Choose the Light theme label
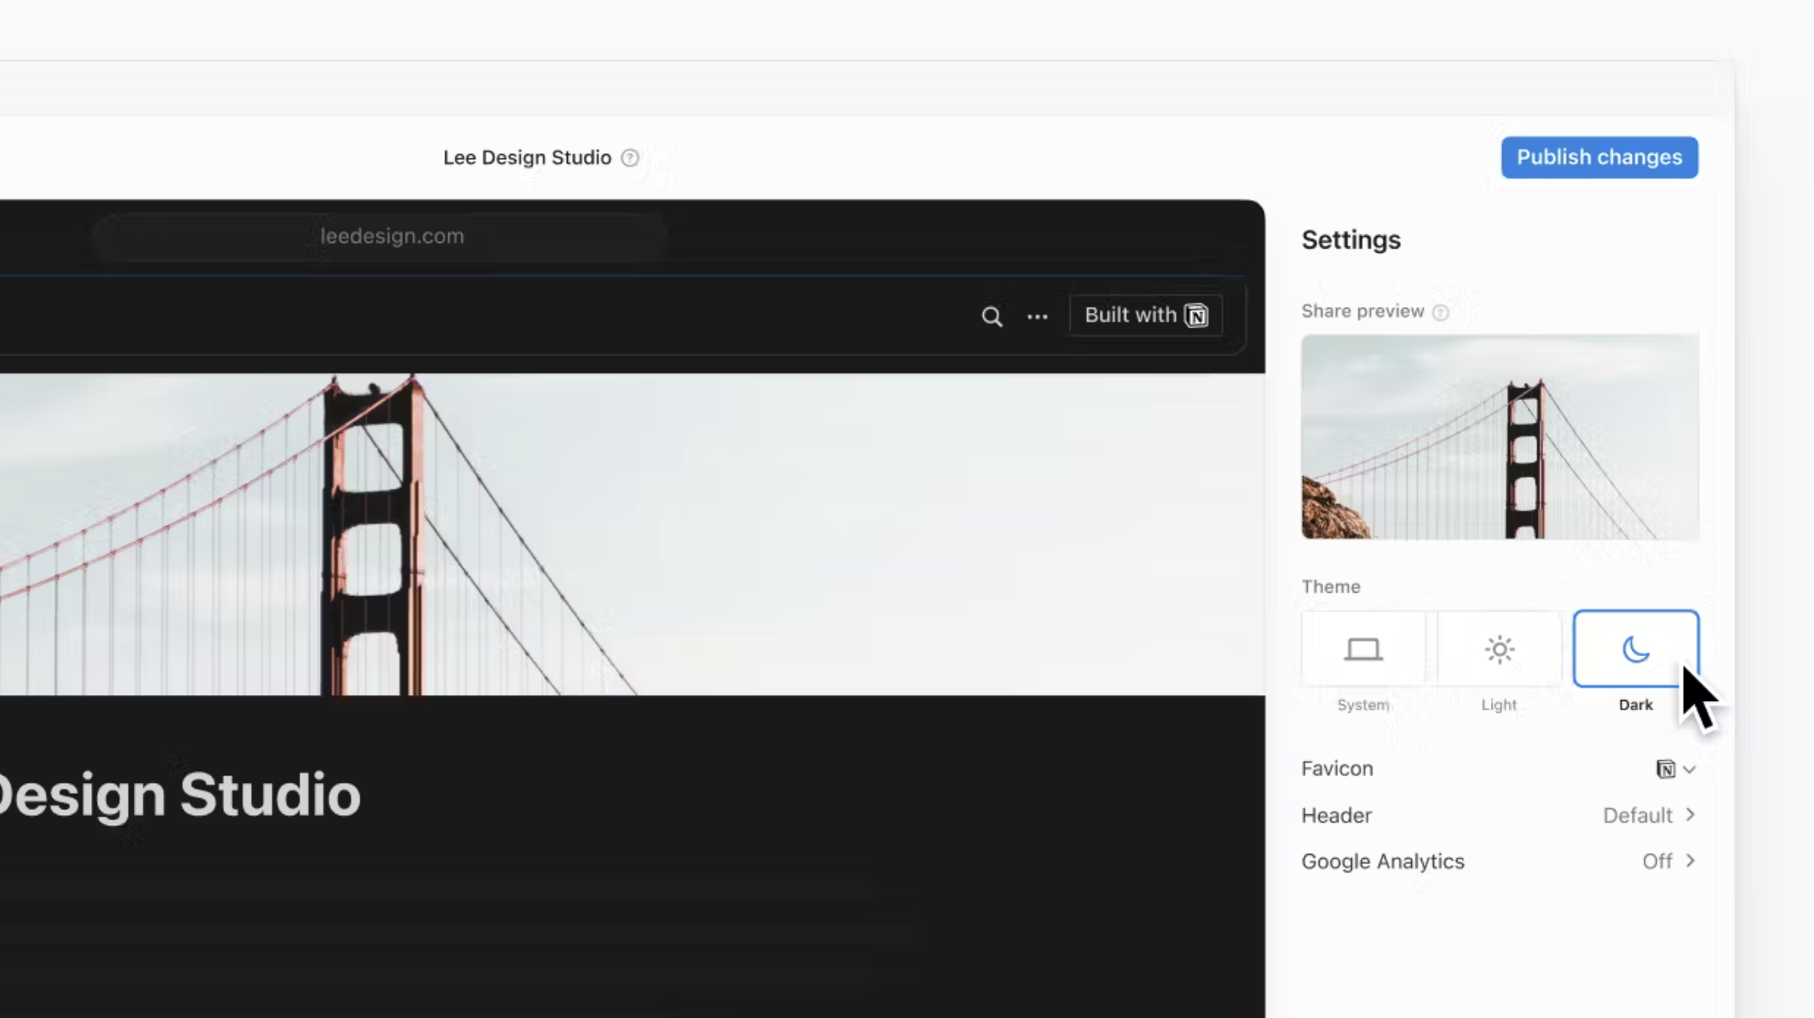 point(1498,704)
